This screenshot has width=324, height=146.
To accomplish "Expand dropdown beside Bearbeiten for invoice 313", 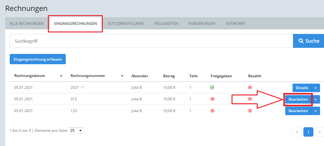I will pyautogui.click(x=316, y=99).
